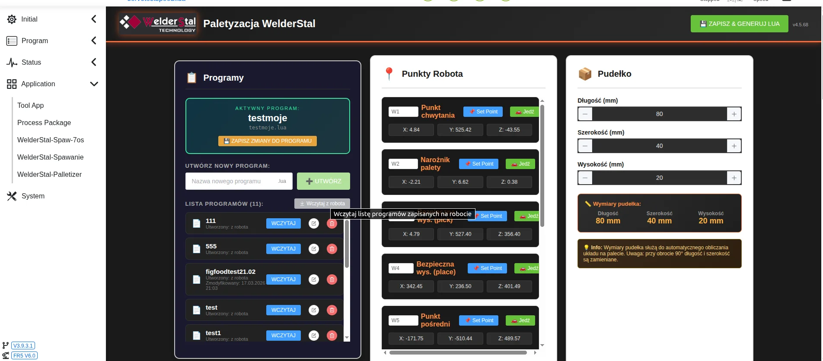Load program 555 with WCZYTAJ
Viewport: 823px width, 361px height.
pos(284,249)
